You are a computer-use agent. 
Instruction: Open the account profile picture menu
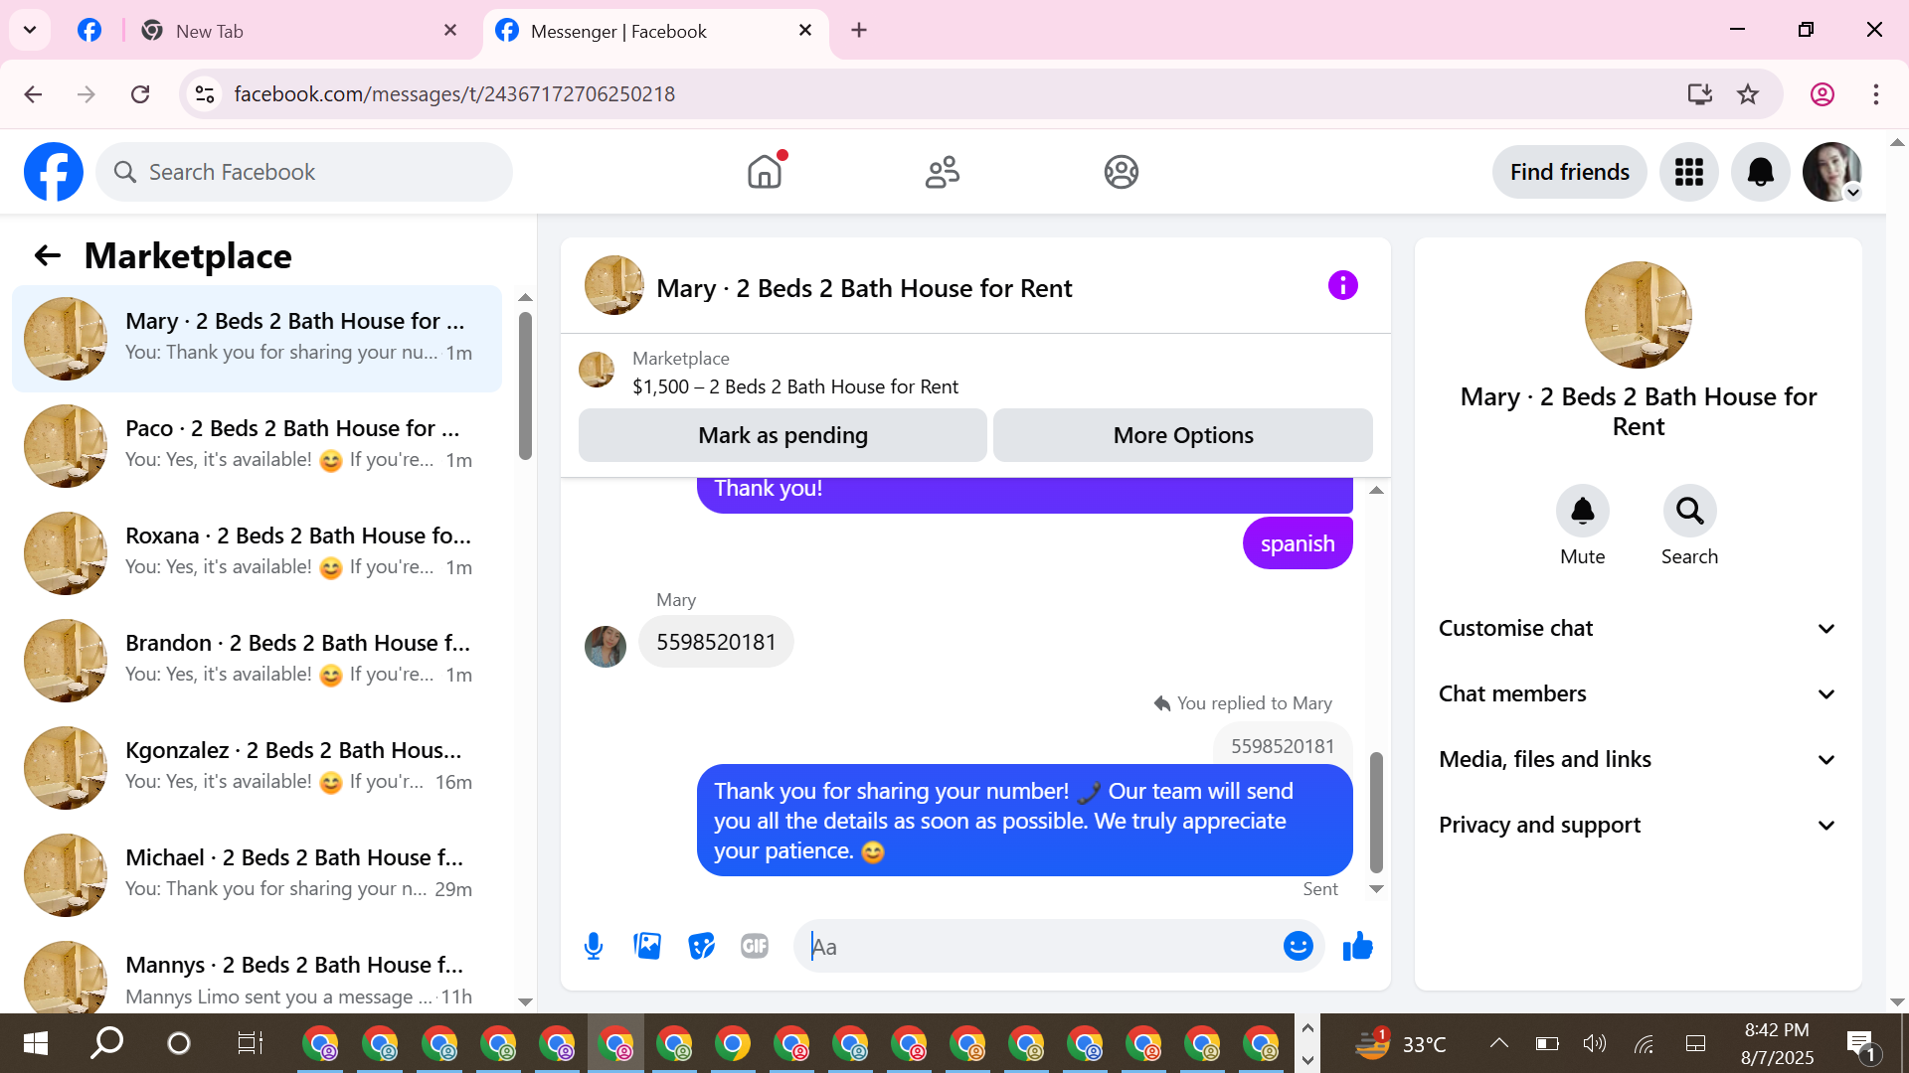tap(1831, 172)
